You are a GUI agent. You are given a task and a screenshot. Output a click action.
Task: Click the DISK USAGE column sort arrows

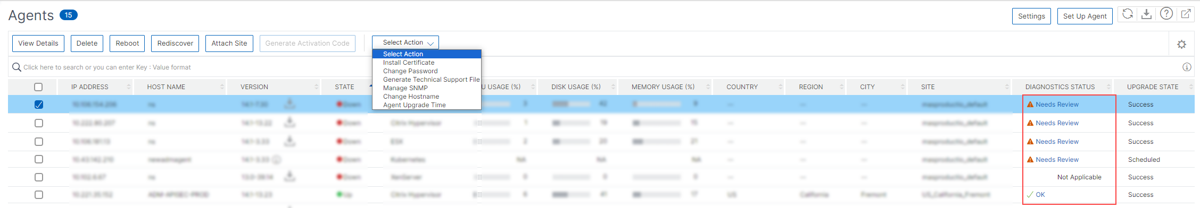click(x=613, y=86)
